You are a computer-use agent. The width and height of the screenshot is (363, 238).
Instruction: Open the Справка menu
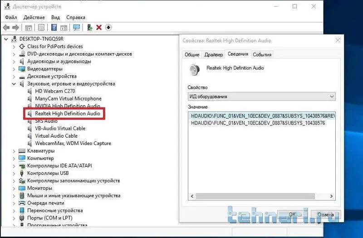76,17
